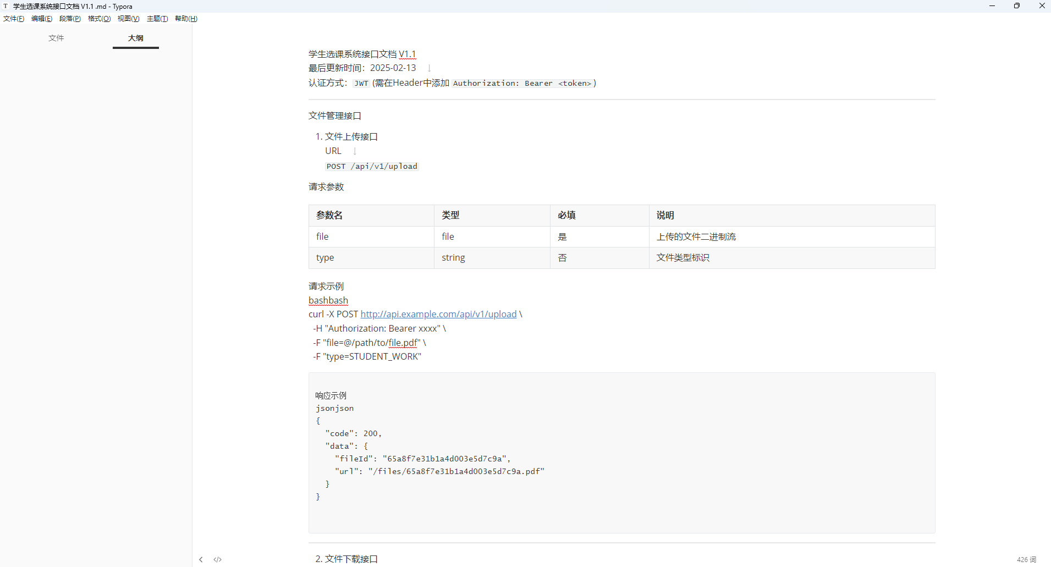Click the api.example.com upload URL link
Screen dimensions: 1051x567
click(438, 314)
